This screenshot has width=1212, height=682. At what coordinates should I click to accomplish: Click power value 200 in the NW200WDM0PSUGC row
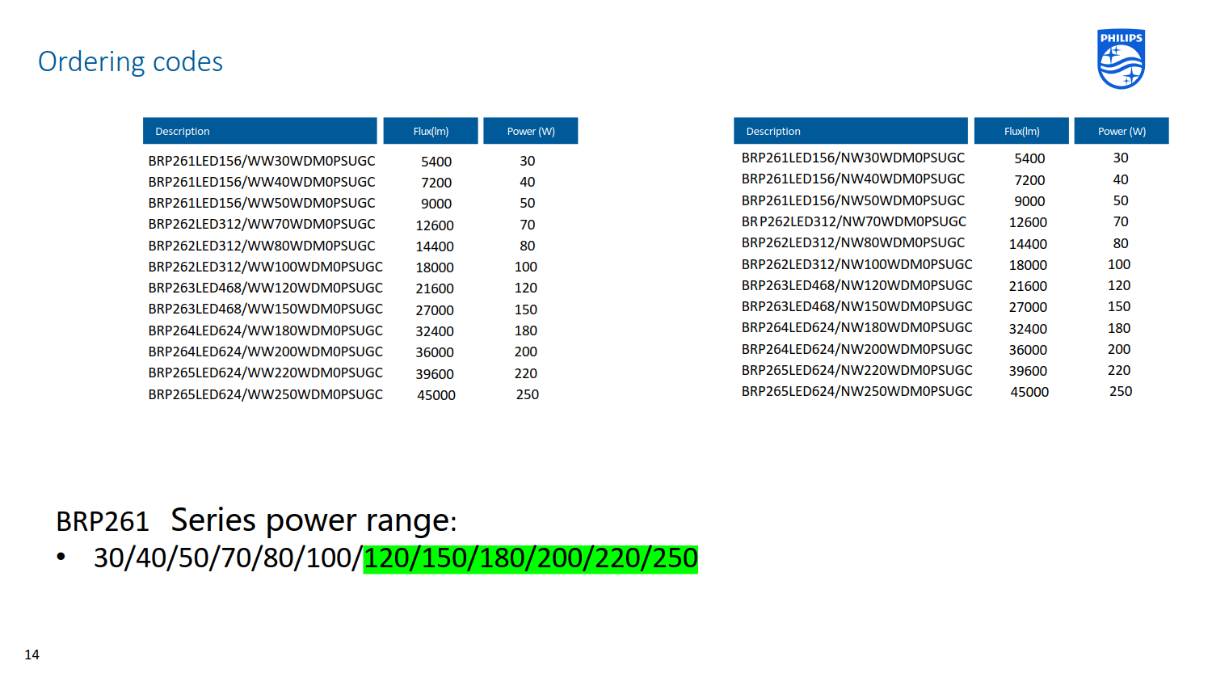pos(1119,349)
